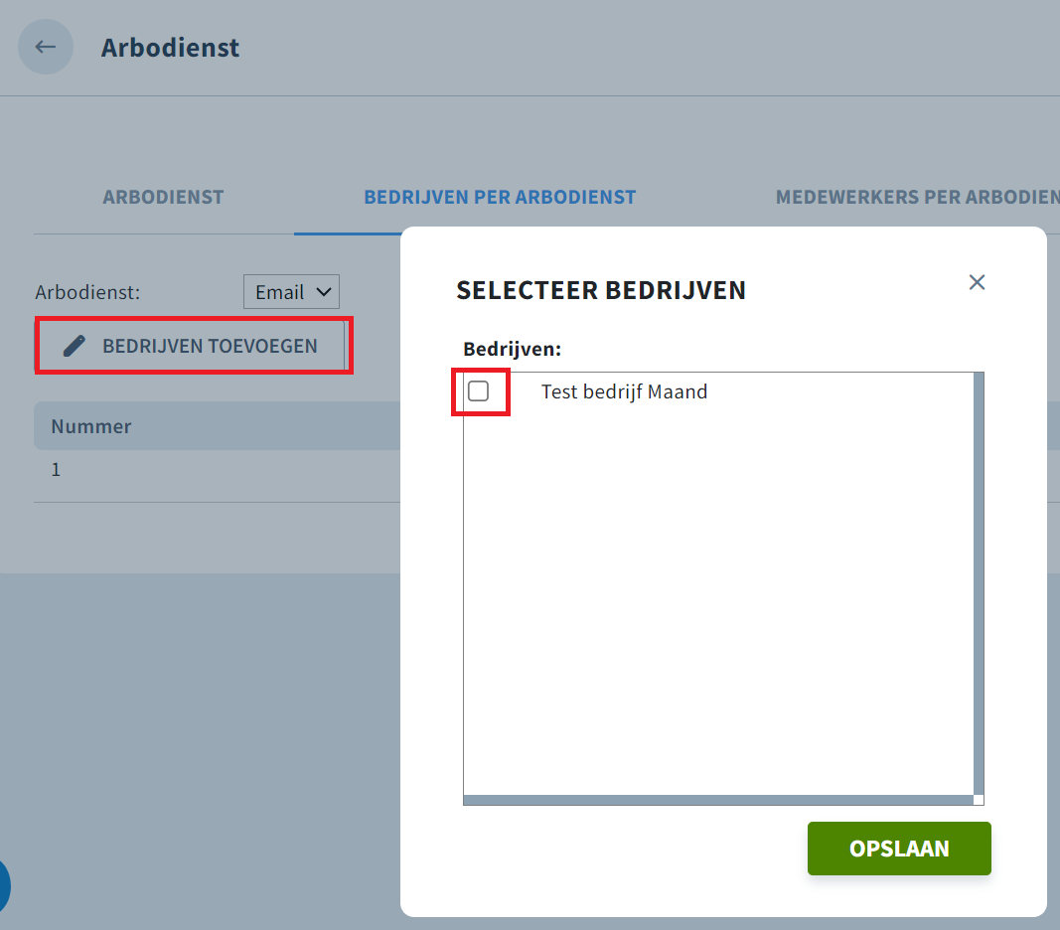Select the BEDRIJVEN PER ARBODIENST tab
1060x930 pixels.
click(x=500, y=197)
